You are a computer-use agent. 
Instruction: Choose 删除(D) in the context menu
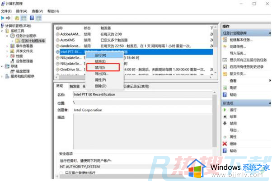(x=105, y=86)
